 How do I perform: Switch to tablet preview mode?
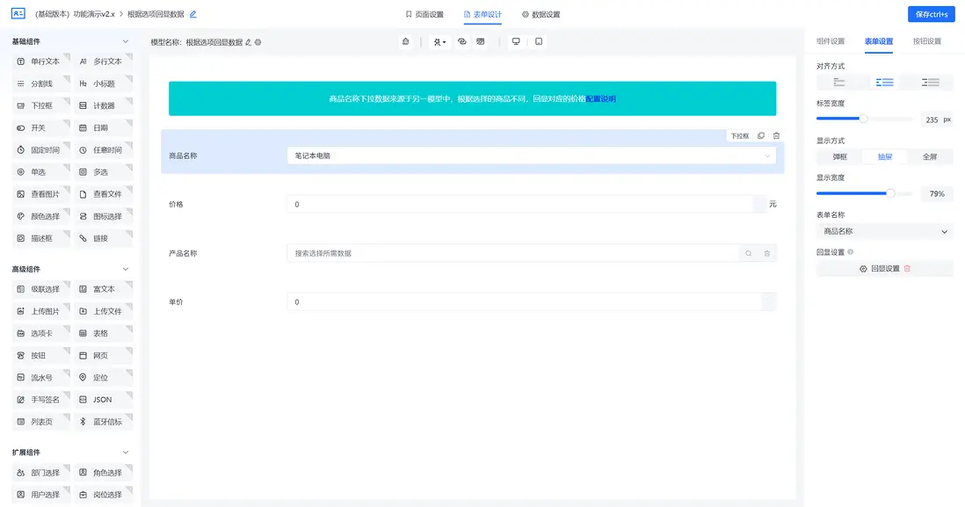point(539,42)
